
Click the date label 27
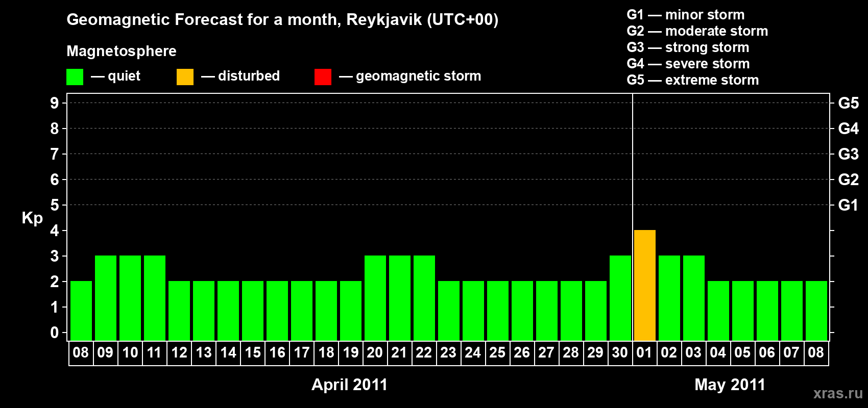coord(546,352)
